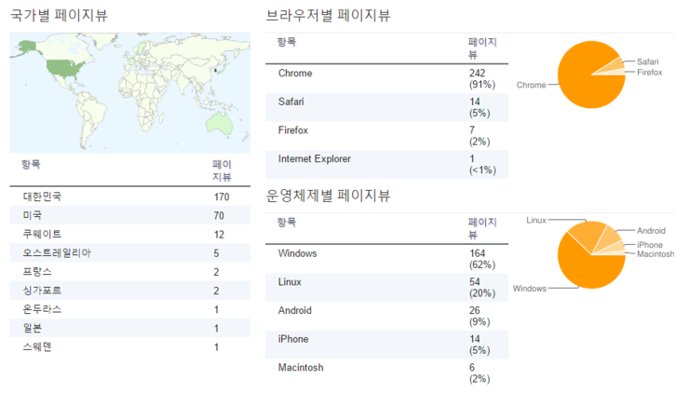Select the 쿠웨이트 country row
689x407 pixels.
click(x=130, y=235)
